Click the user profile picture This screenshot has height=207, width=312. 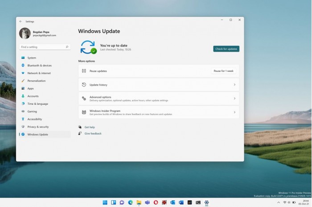coord(25,33)
